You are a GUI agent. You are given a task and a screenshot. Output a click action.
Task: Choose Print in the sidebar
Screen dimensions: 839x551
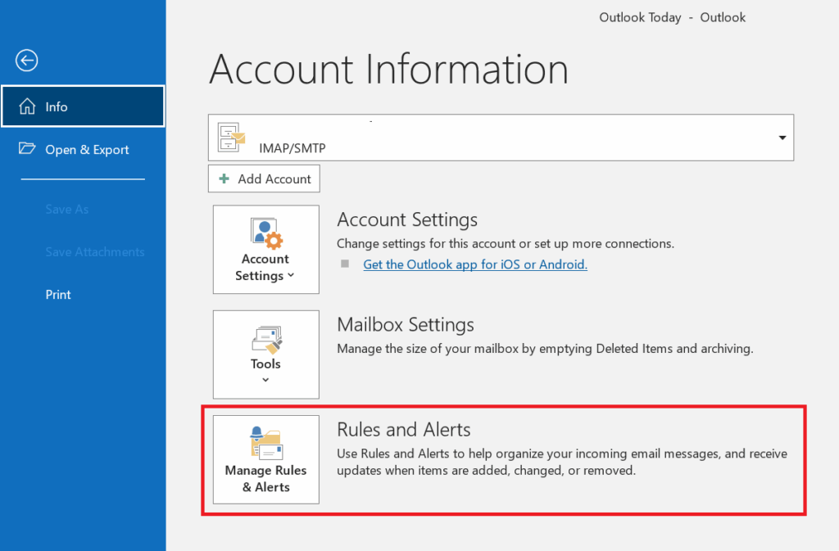click(x=58, y=295)
